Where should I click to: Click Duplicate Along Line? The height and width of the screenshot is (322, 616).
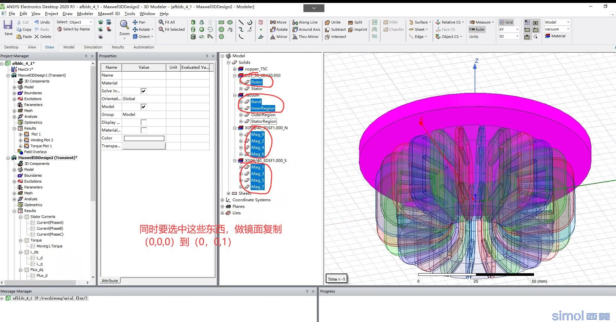pos(305,22)
